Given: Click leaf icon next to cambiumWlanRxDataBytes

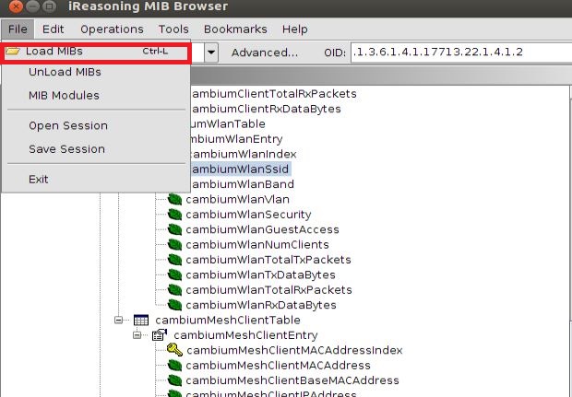Looking at the screenshot, I should pyautogui.click(x=174, y=305).
